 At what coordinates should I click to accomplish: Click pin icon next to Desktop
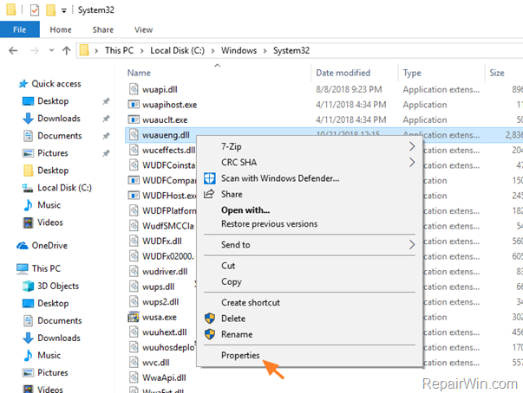(106, 101)
